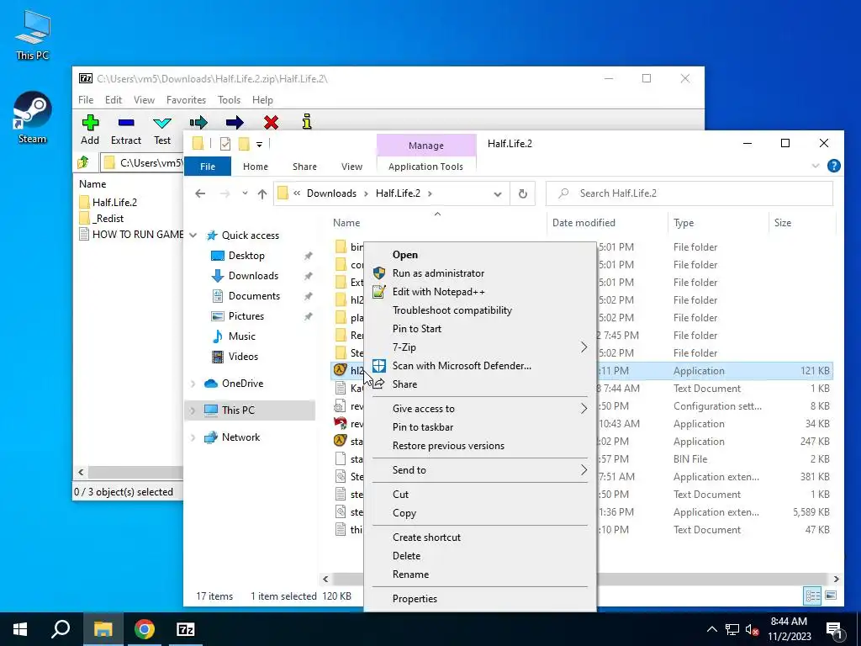The image size is (861, 646).
Task: Click the Search Half.Life.2 field
Action: coord(689,193)
